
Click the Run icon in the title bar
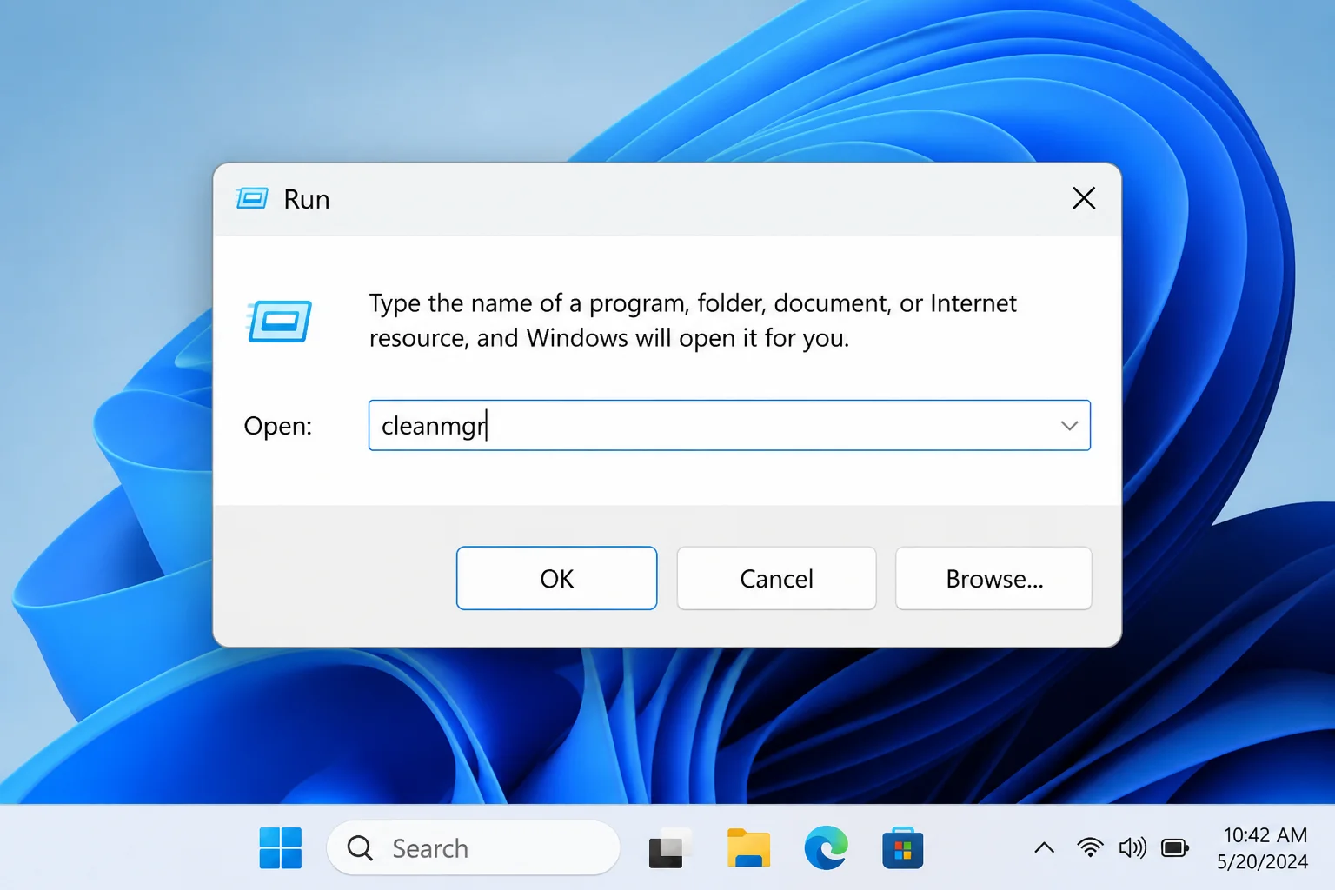[x=252, y=199]
